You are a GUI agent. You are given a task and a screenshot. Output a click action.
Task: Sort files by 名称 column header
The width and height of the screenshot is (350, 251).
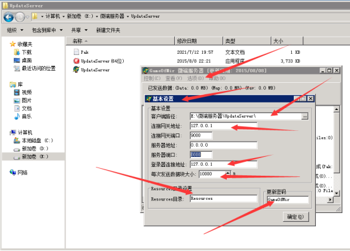(120, 41)
